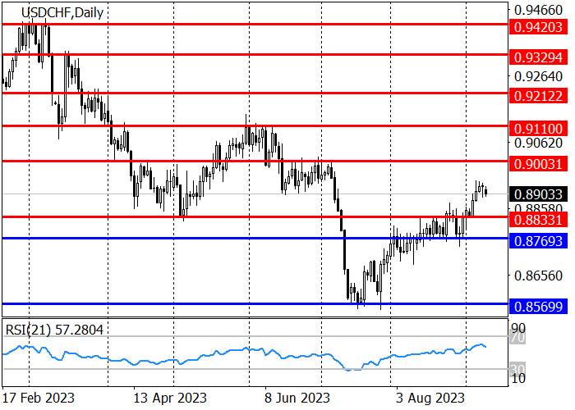The width and height of the screenshot is (575, 410).
Task: Select the 0.88331 red level label
Action: click(x=538, y=220)
